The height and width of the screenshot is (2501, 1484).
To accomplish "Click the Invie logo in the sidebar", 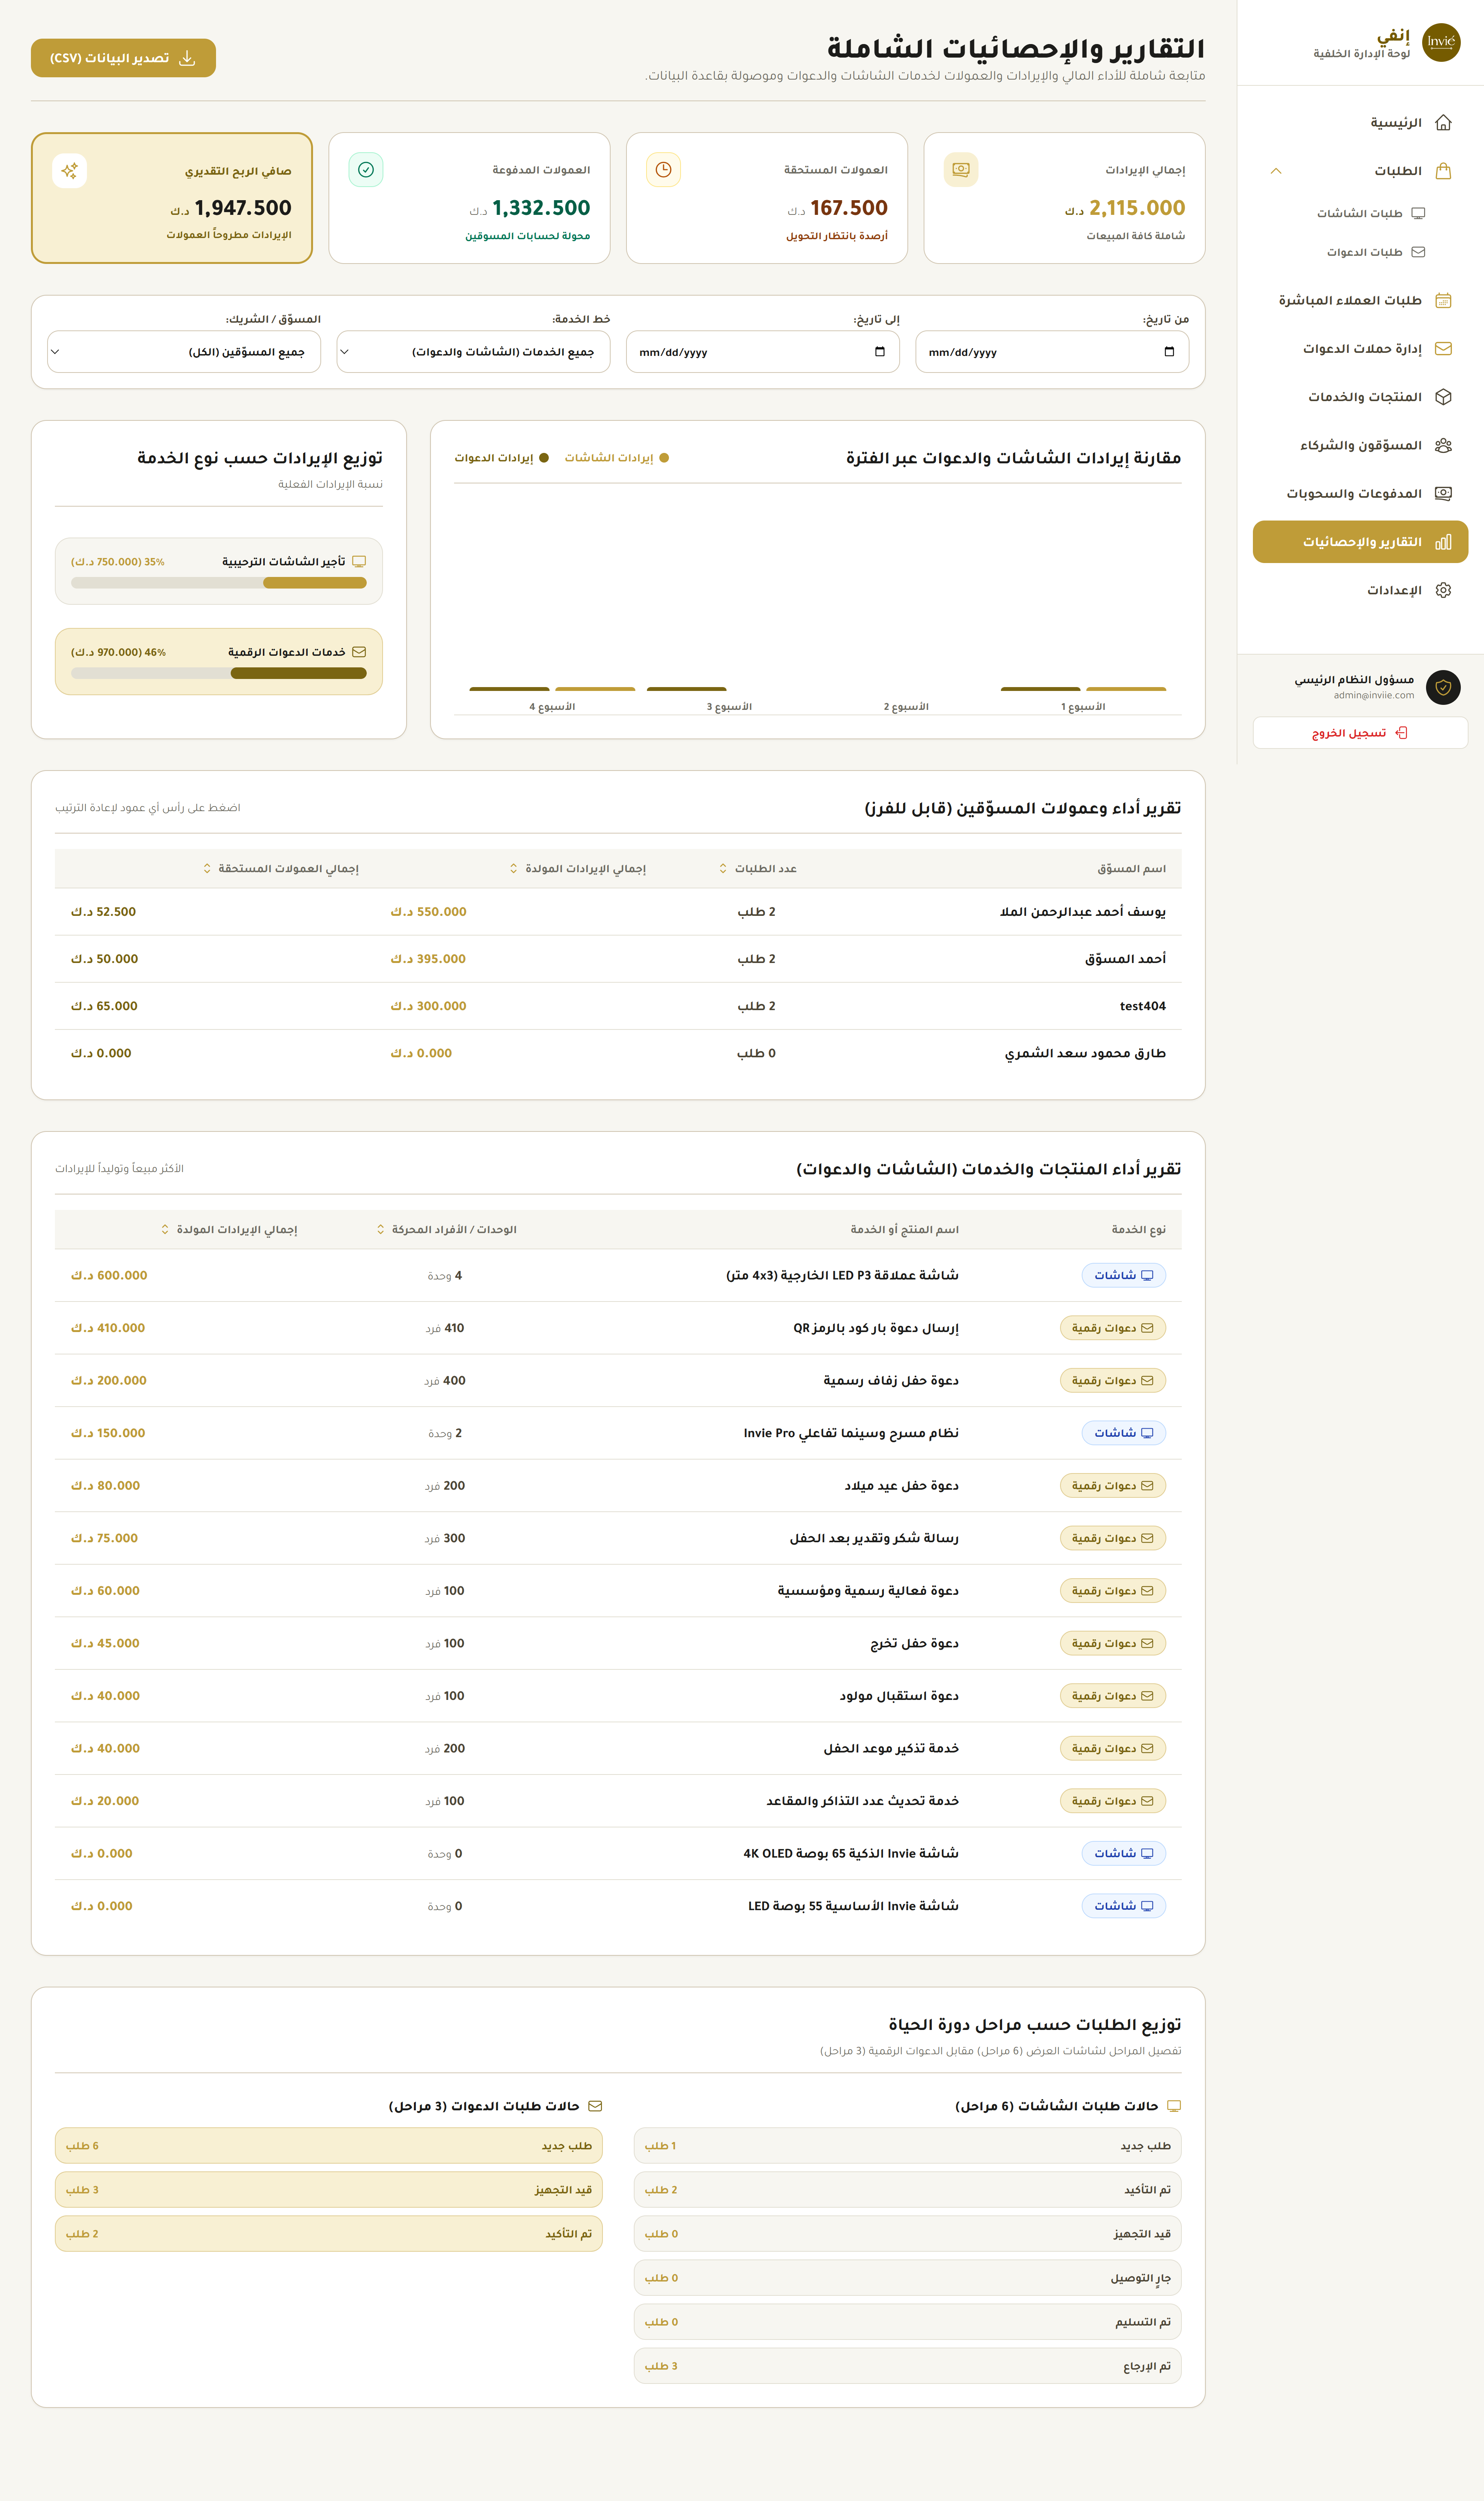I will [x=1441, y=42].
